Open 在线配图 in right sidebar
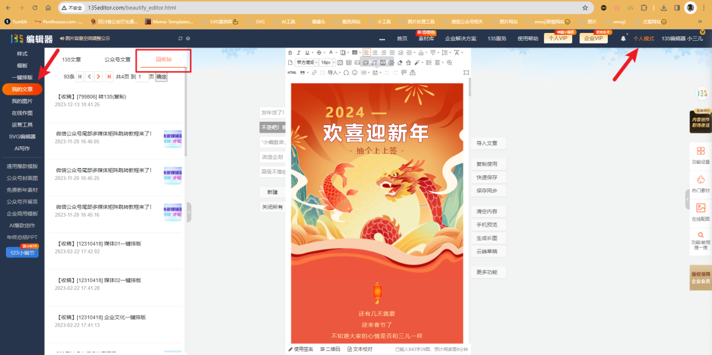Screen dimensions: 712x355 [x=700, y=213]
